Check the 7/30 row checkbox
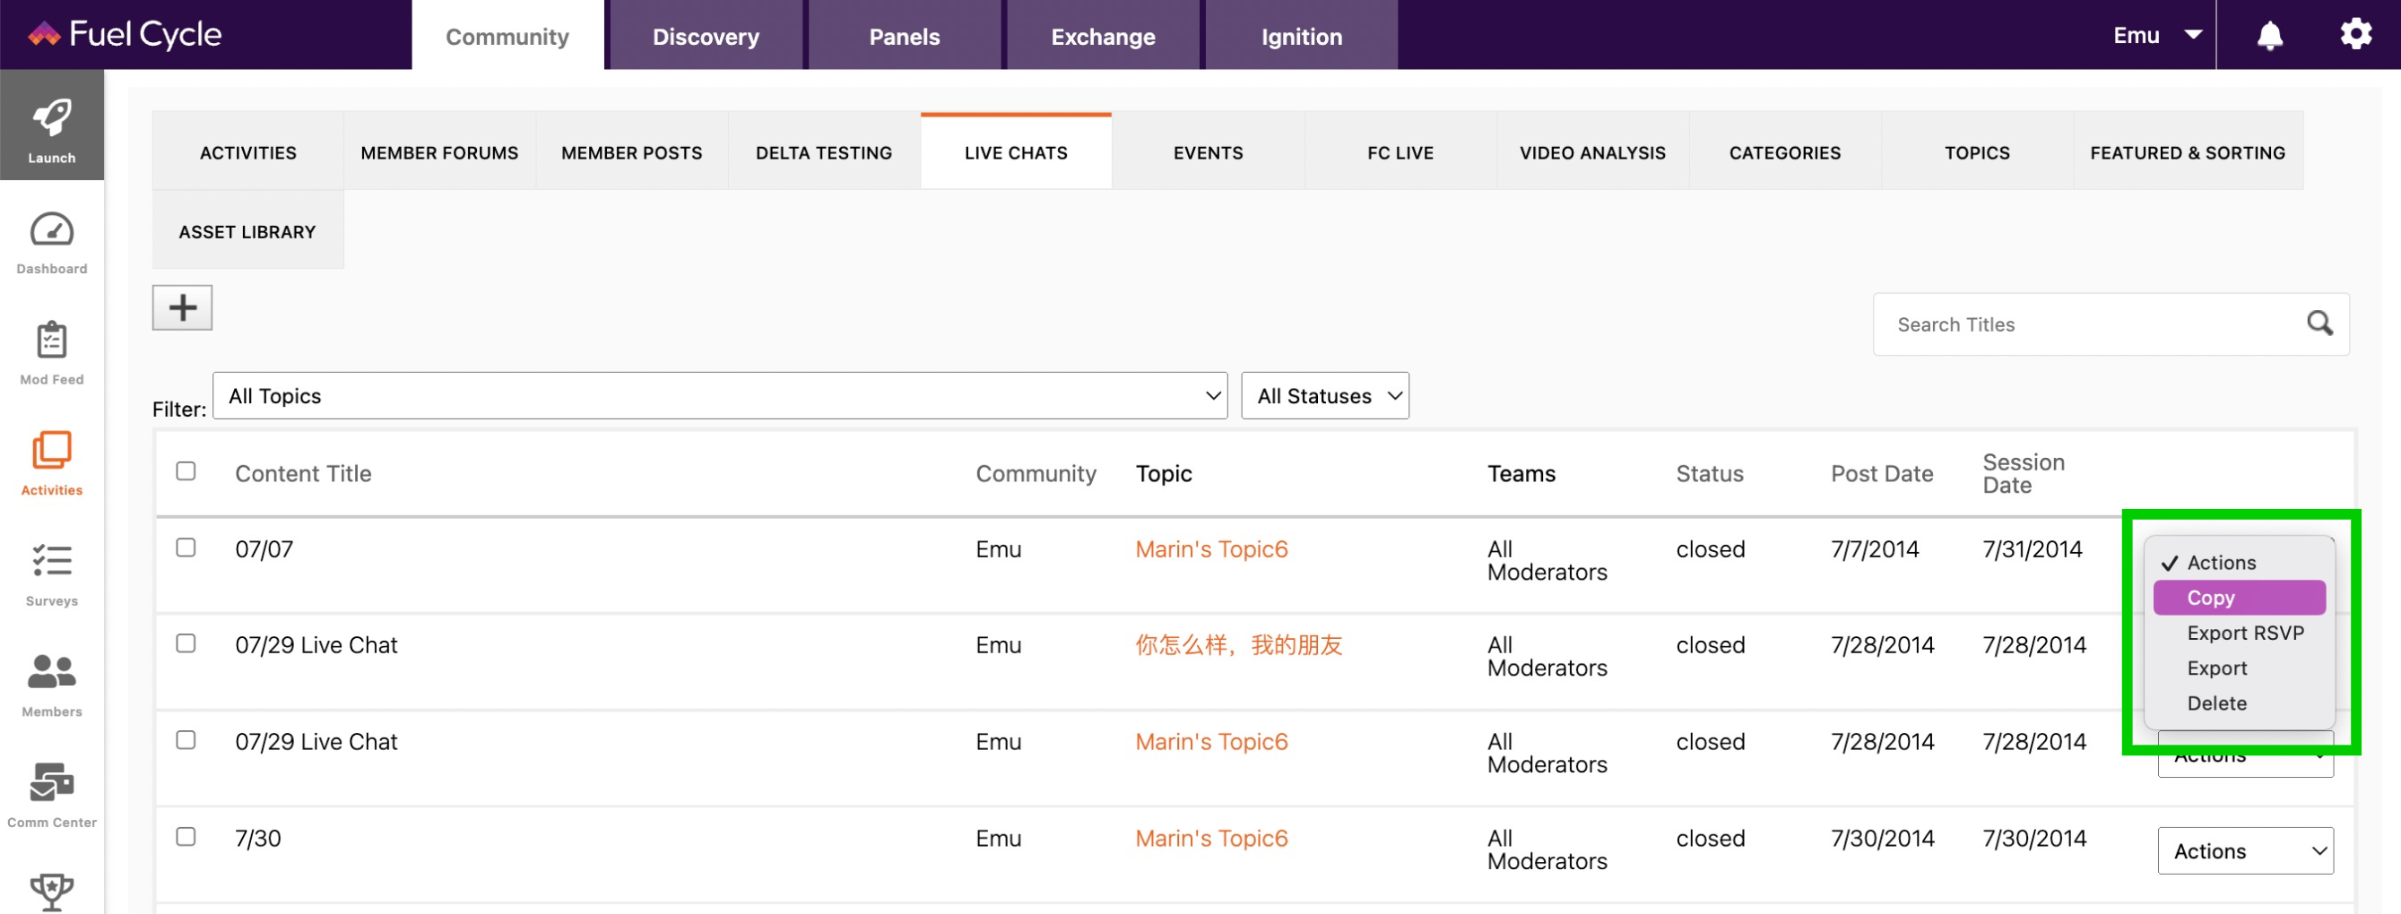This screenshot has width=2401, height=914. pos(186,837)
